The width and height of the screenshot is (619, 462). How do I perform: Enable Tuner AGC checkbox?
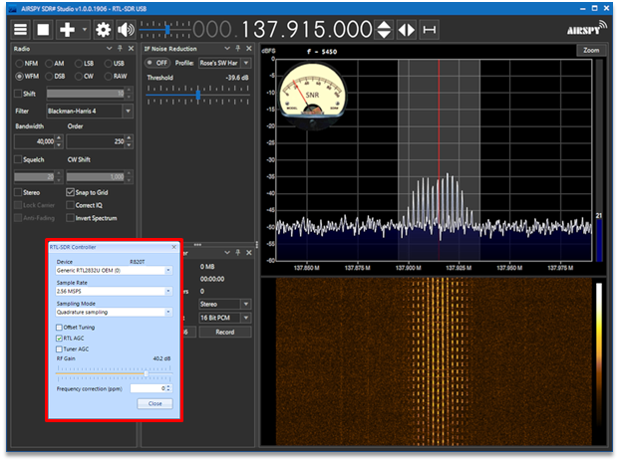pos(59,349)
